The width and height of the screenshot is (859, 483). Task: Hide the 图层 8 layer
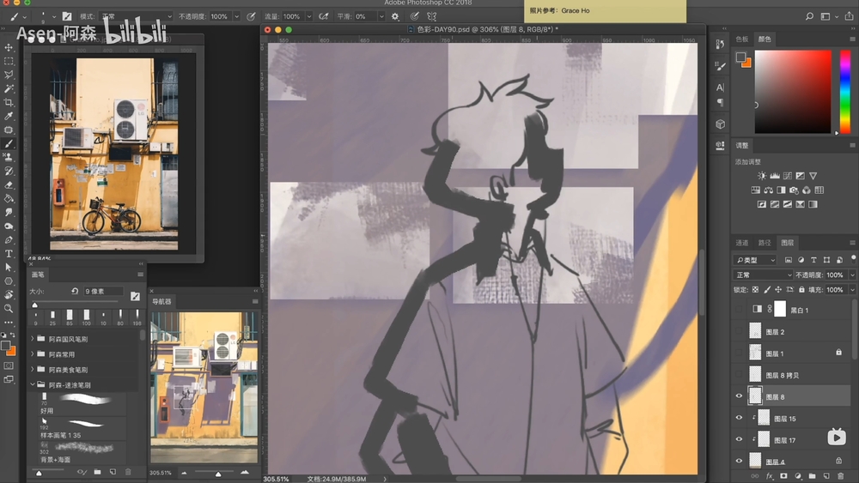click(739, 396)
